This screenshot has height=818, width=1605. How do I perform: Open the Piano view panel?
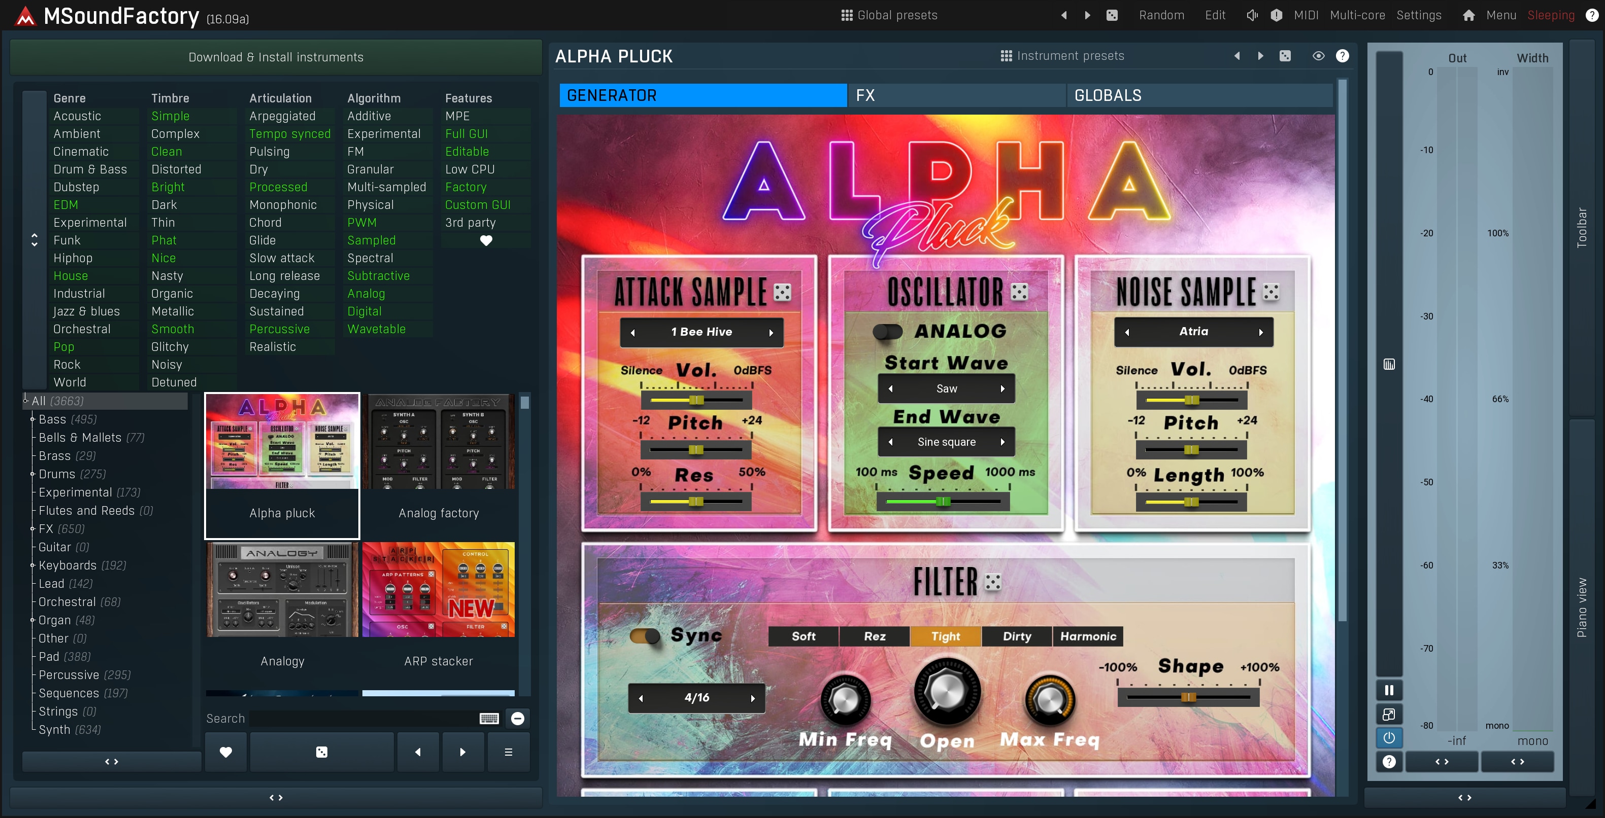point(1581,608)
